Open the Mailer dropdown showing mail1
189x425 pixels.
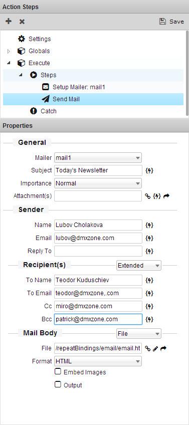(98, 157)
